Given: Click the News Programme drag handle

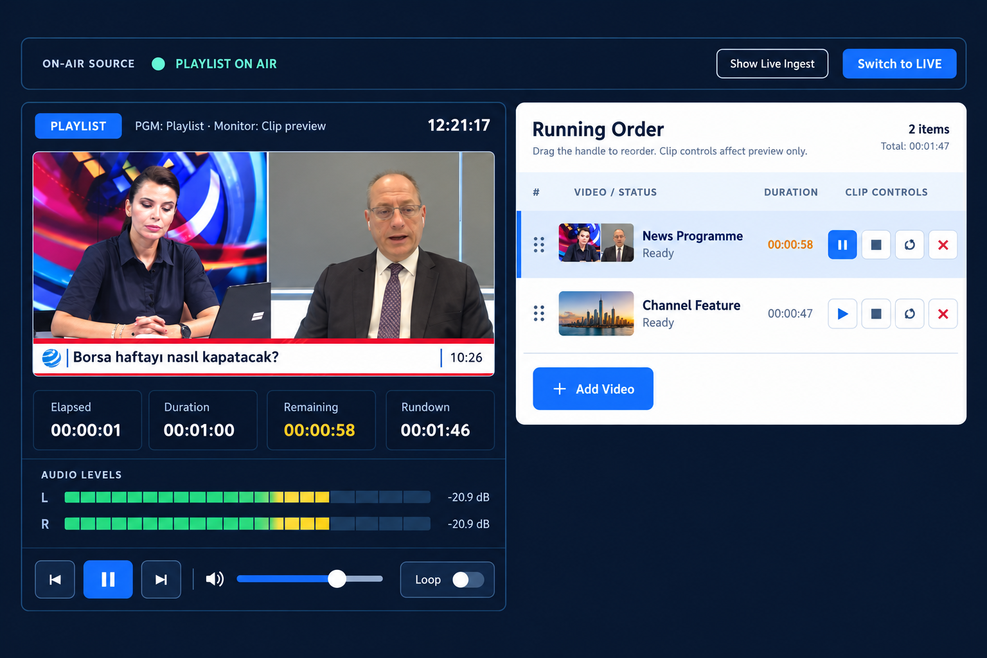Looking at the screenshot, I should [539, 245].
